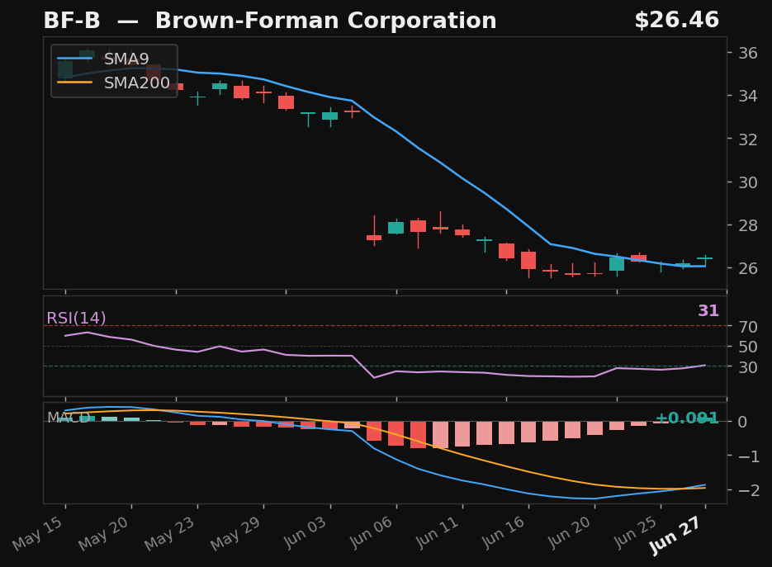Click the 26 price axis tick

[748, 268]
